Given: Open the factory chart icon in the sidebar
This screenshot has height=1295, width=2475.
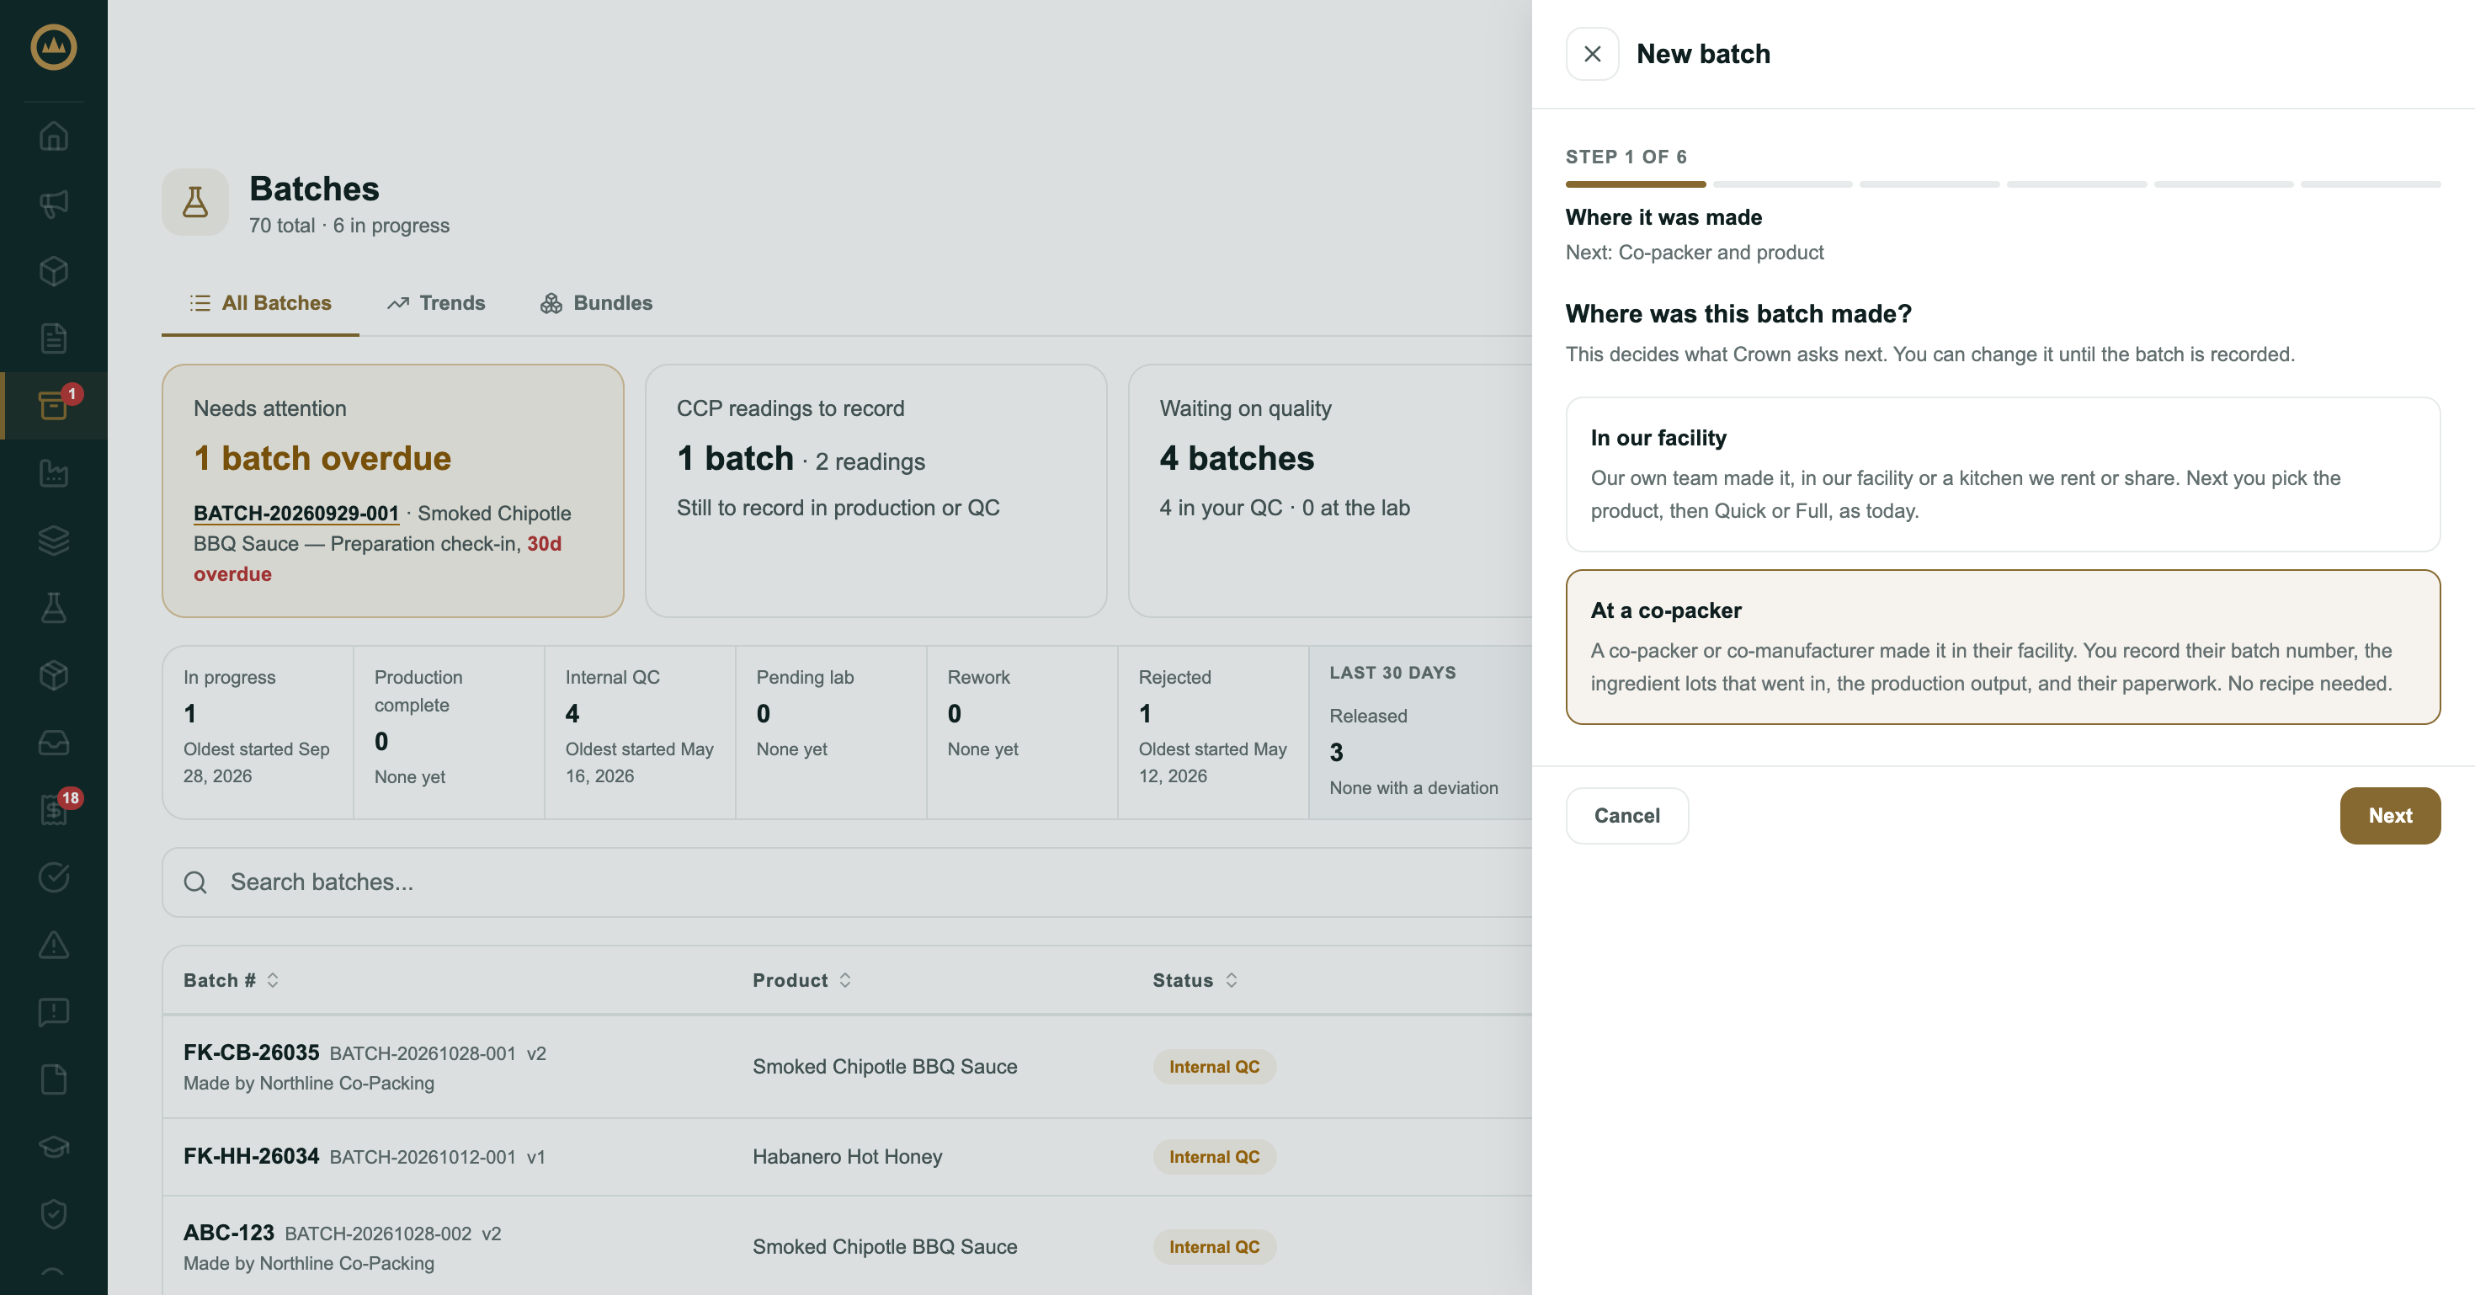Looking at the screenshot, I should (54, 472).
